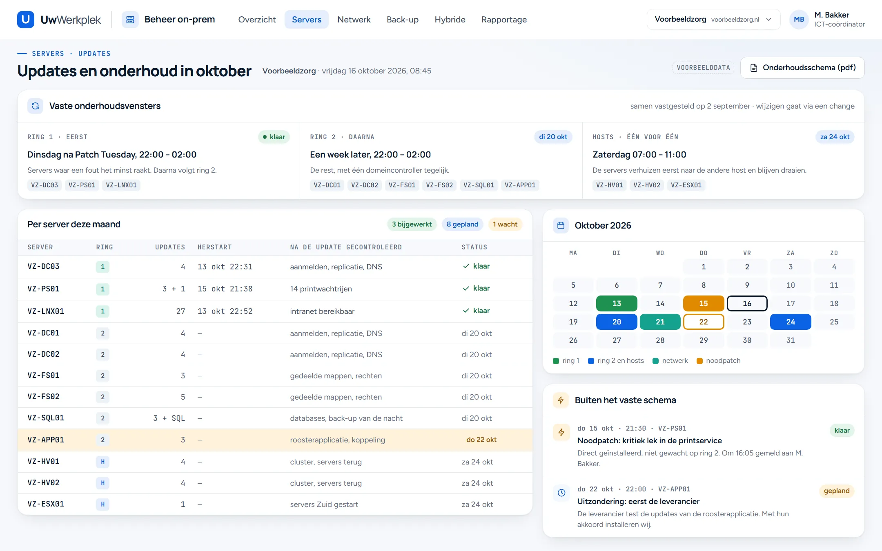
Task: Filter by the 1 wacht badge
Action: 505,224
